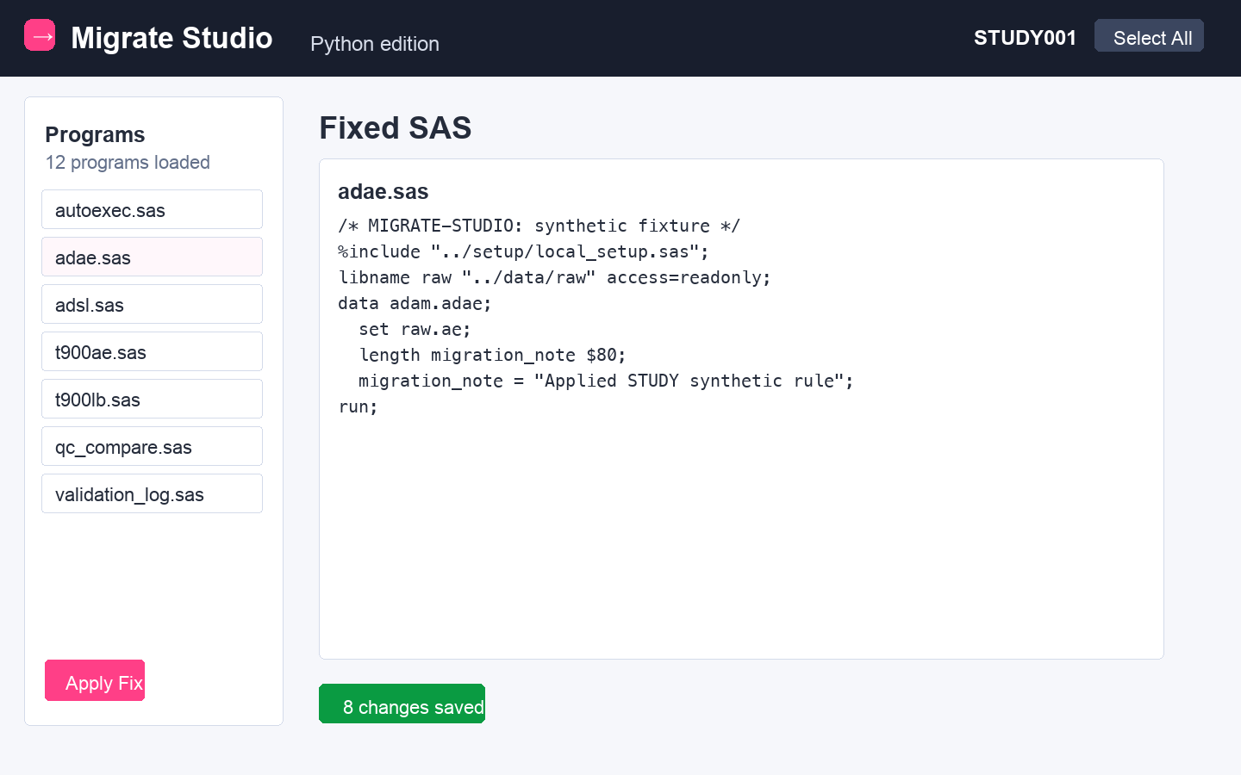Click the 8 changes saved notification
This screenshot has height=775, width=1241.
click(x=402, y=704)
